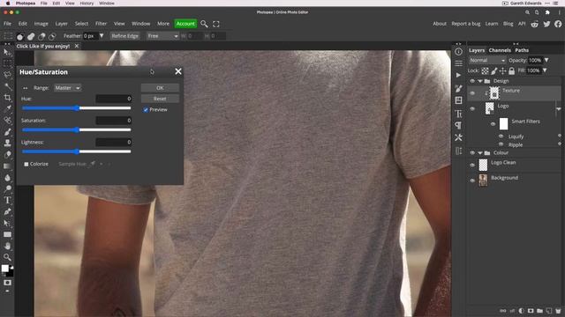Open the Properties sliders panel icon
Viewport: 565px width, 317px height.
(x=458, y=63)
